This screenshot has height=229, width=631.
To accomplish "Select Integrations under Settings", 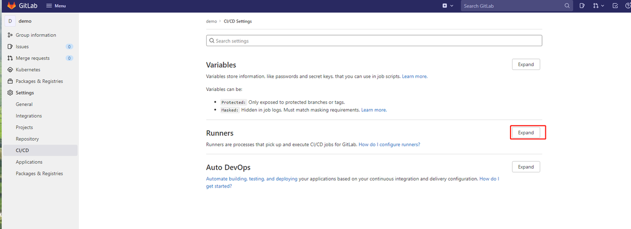I will 29,116.
